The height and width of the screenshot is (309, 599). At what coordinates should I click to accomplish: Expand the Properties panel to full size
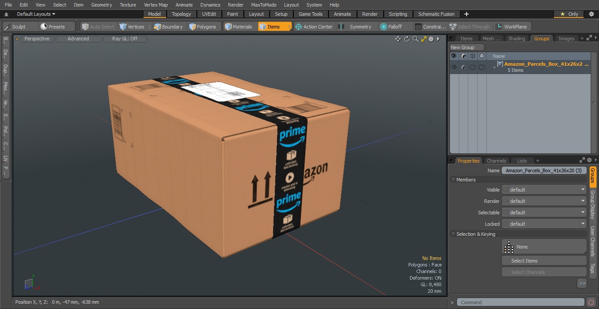[582, 160]
